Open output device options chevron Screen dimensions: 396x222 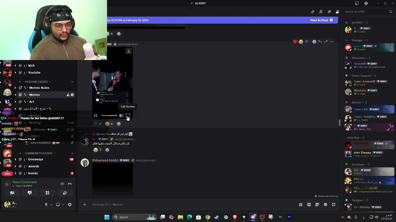(x=63, y=204)
